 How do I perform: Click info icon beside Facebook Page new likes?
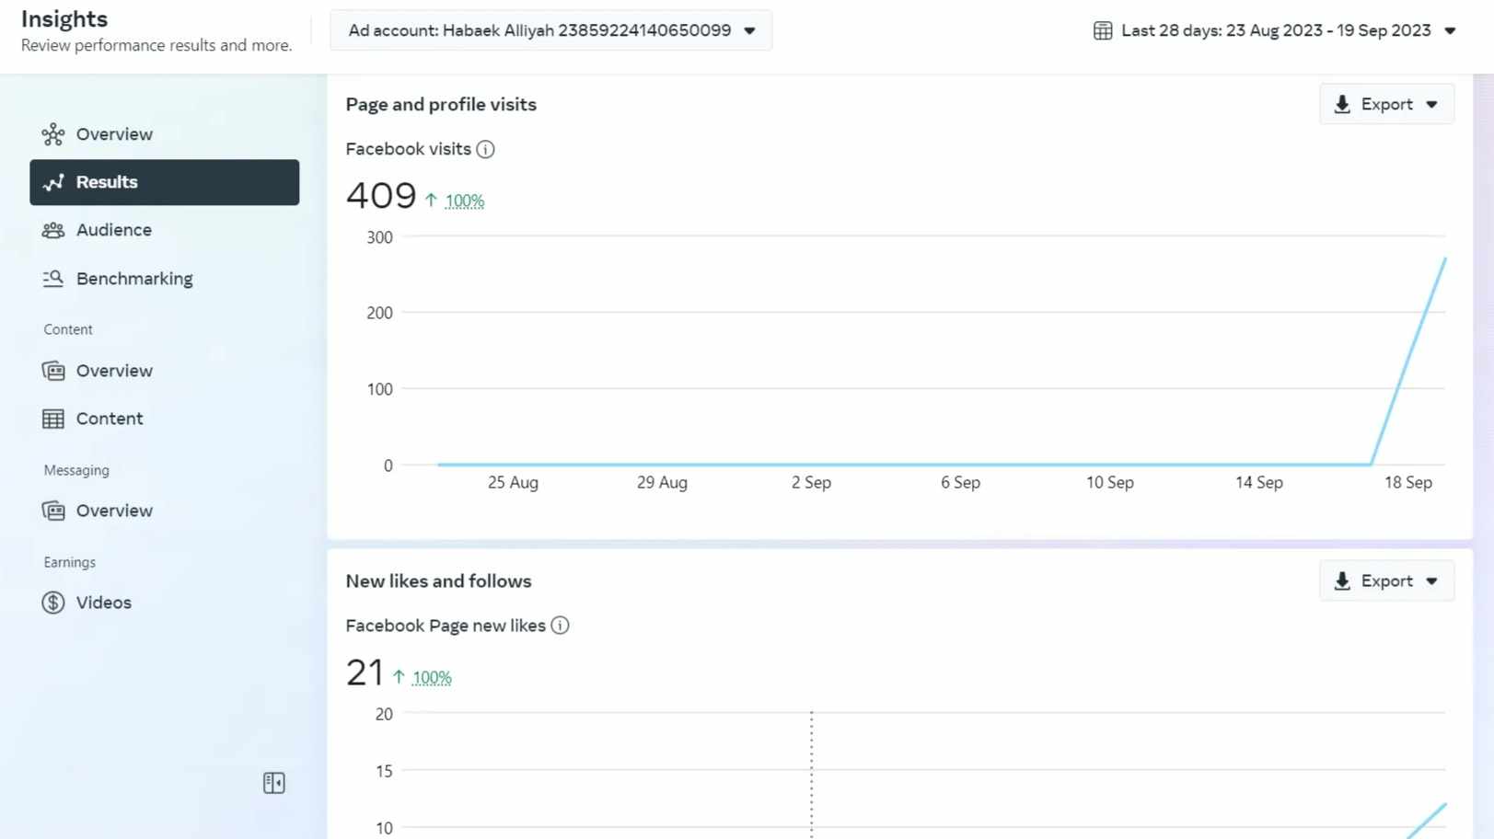(560, 626)
